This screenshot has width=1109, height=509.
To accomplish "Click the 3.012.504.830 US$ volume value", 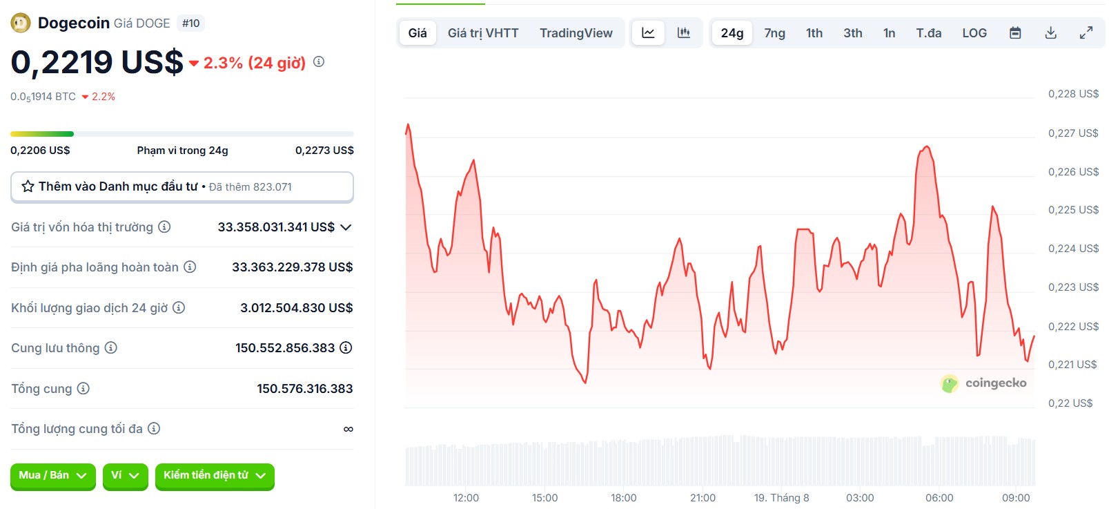I will click(x=297, y=308).
